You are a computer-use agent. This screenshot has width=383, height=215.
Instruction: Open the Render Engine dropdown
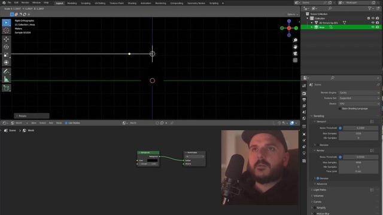pyautogui.click(x=359, y=93)
